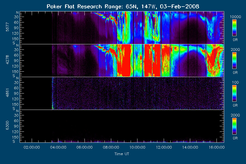Click the '04:00:00' time tick label
Viewport: 246px width, 164px height.
pos(58,147)
